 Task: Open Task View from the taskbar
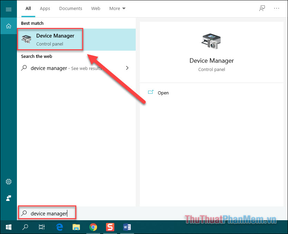42,227
